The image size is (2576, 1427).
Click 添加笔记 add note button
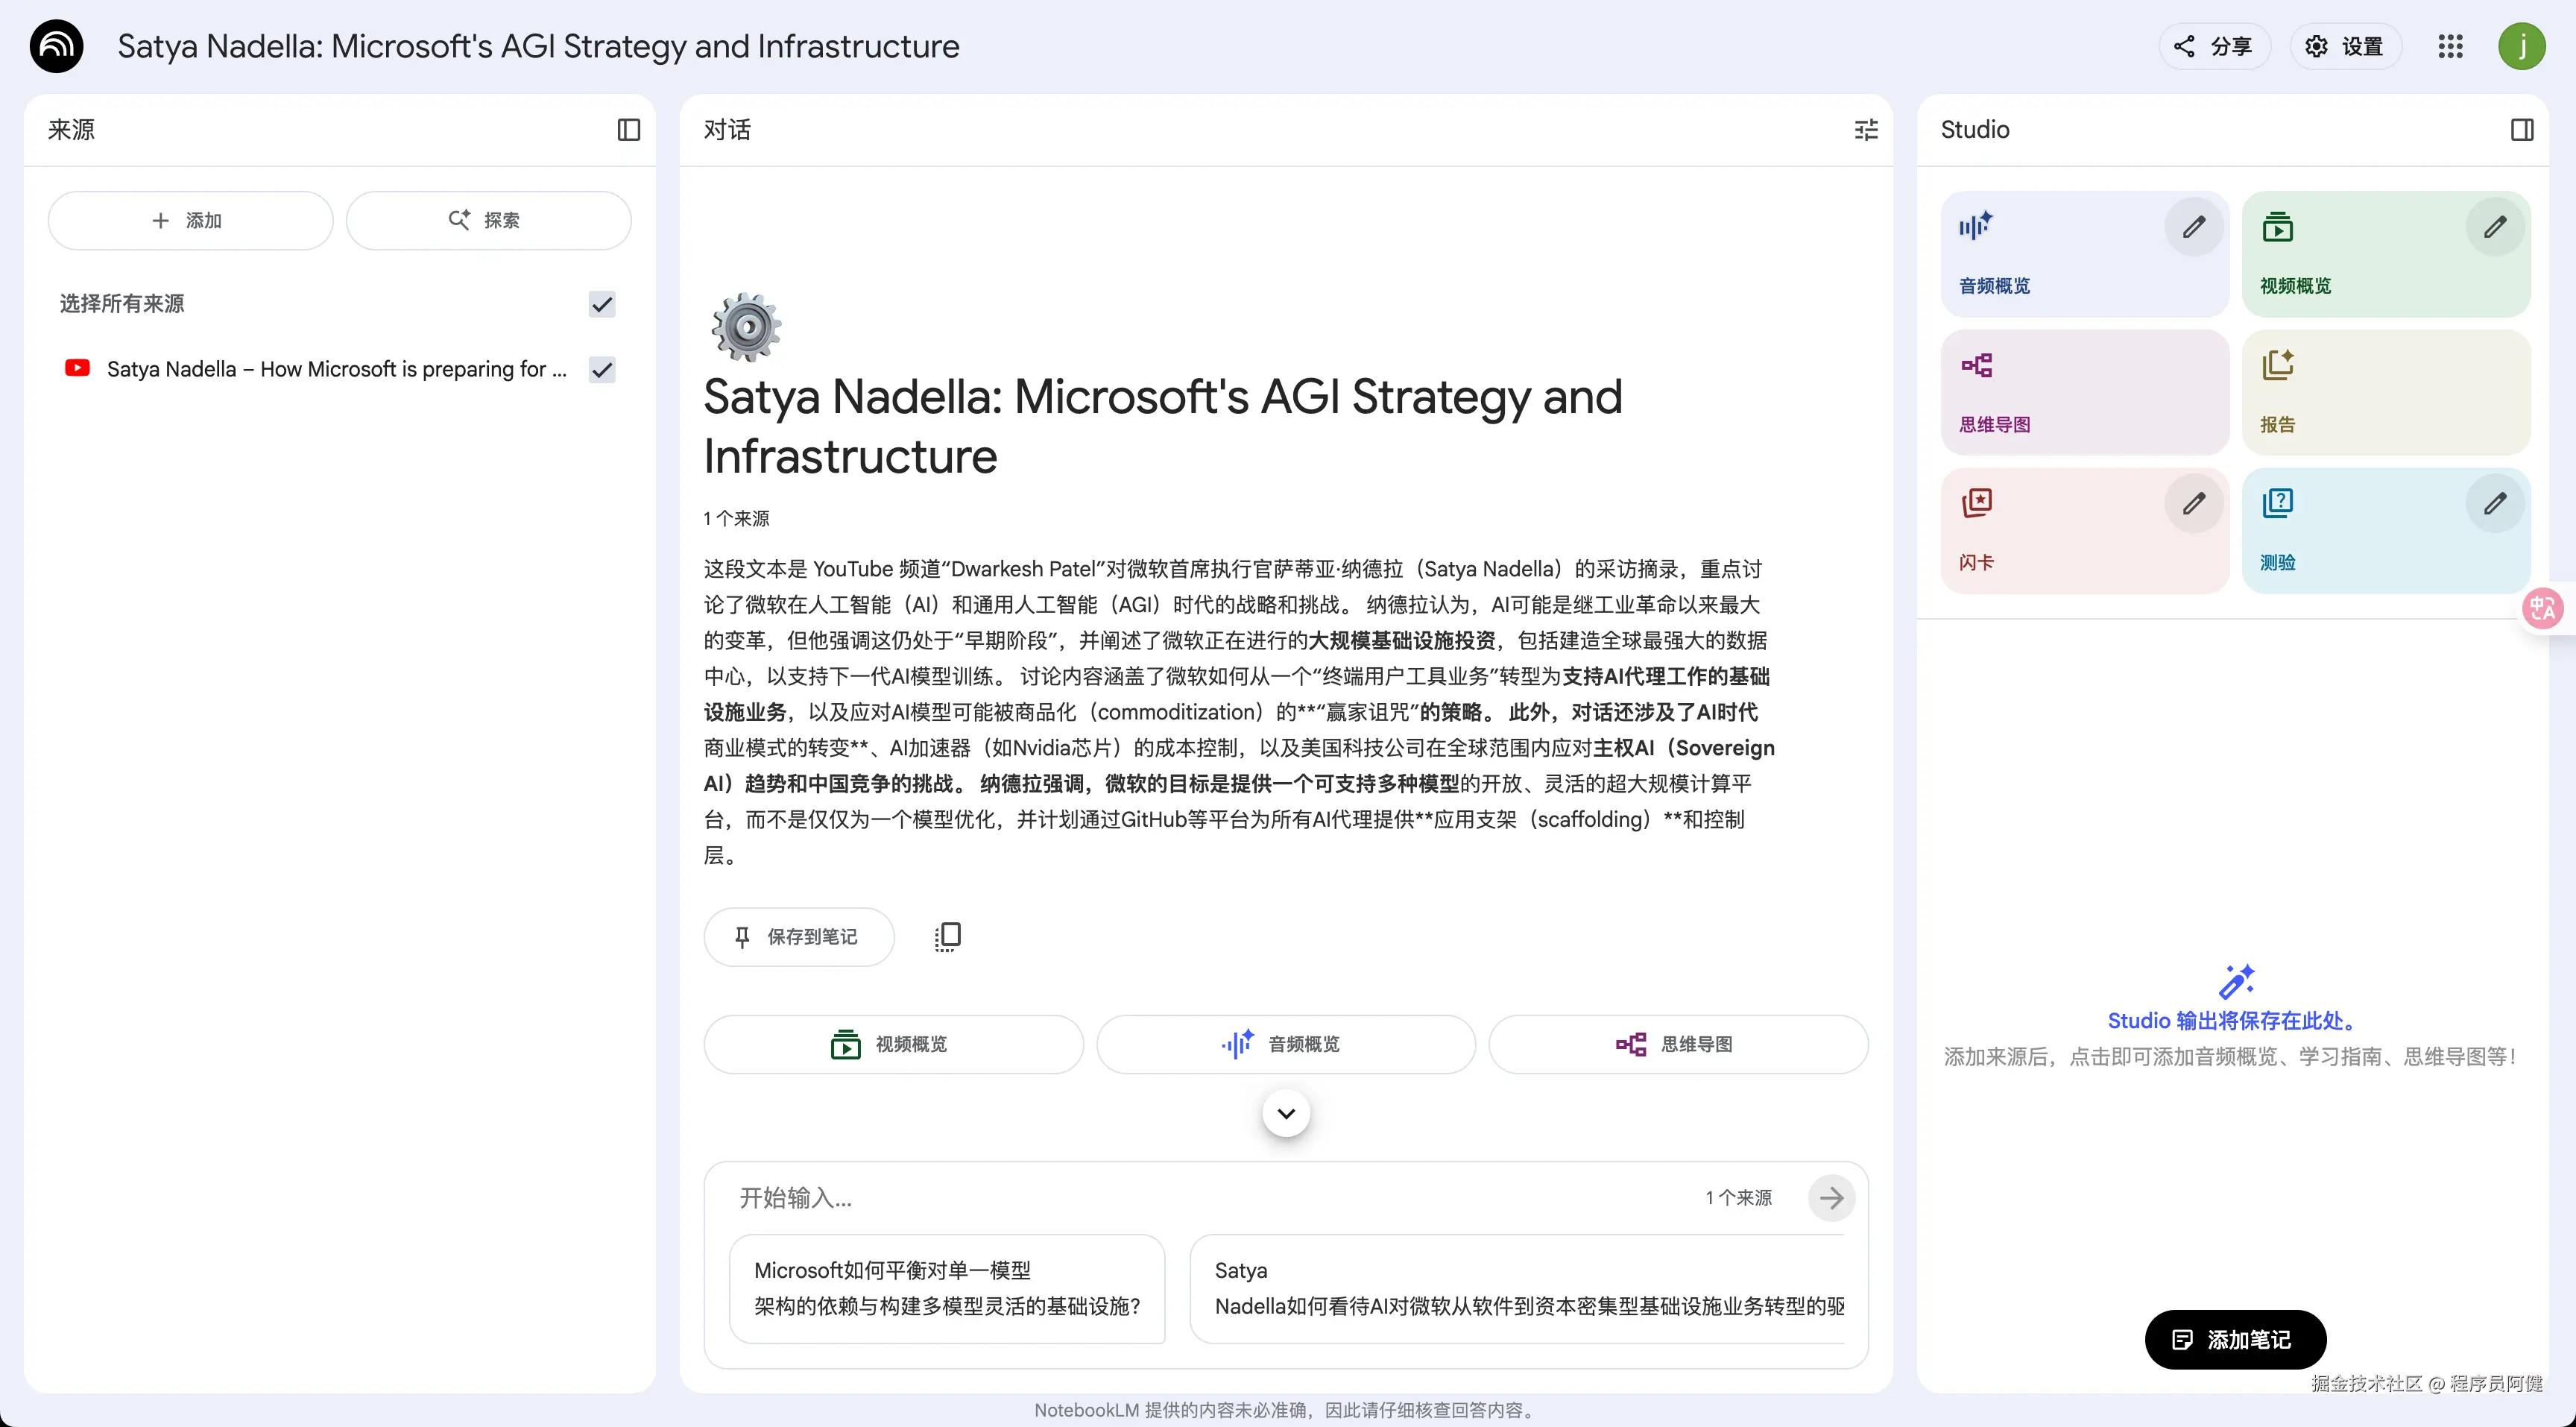pyautogui.click(x=2234, y=1339)
